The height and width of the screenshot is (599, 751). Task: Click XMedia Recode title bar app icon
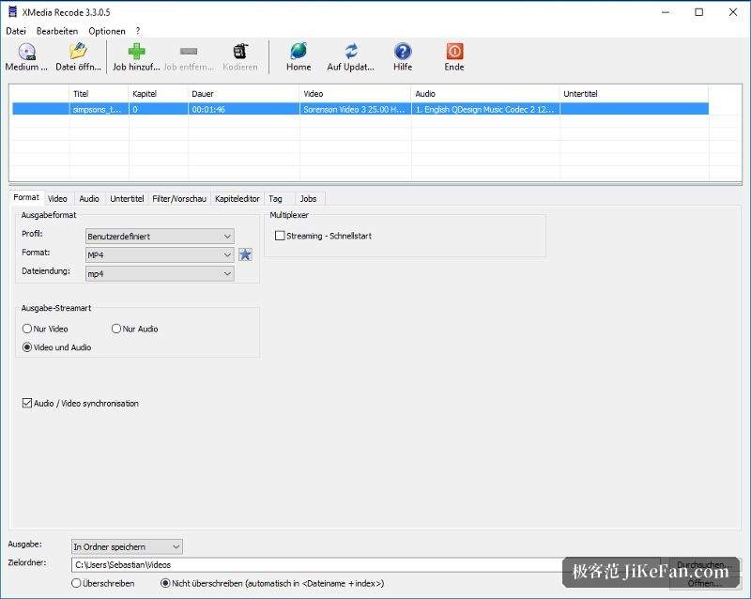point(12,12)
